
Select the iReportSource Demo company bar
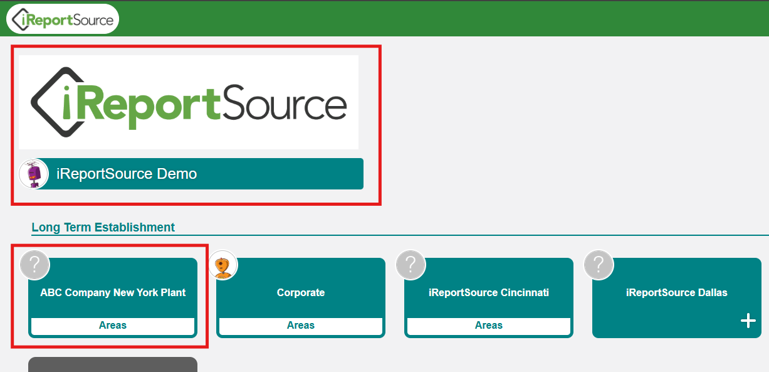tap(191, 174)
